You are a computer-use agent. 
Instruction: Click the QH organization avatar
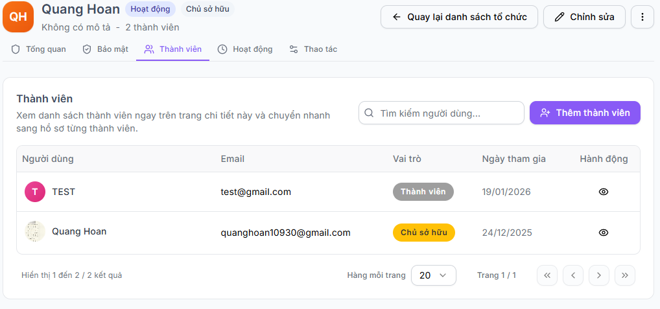tap(18, 17)
